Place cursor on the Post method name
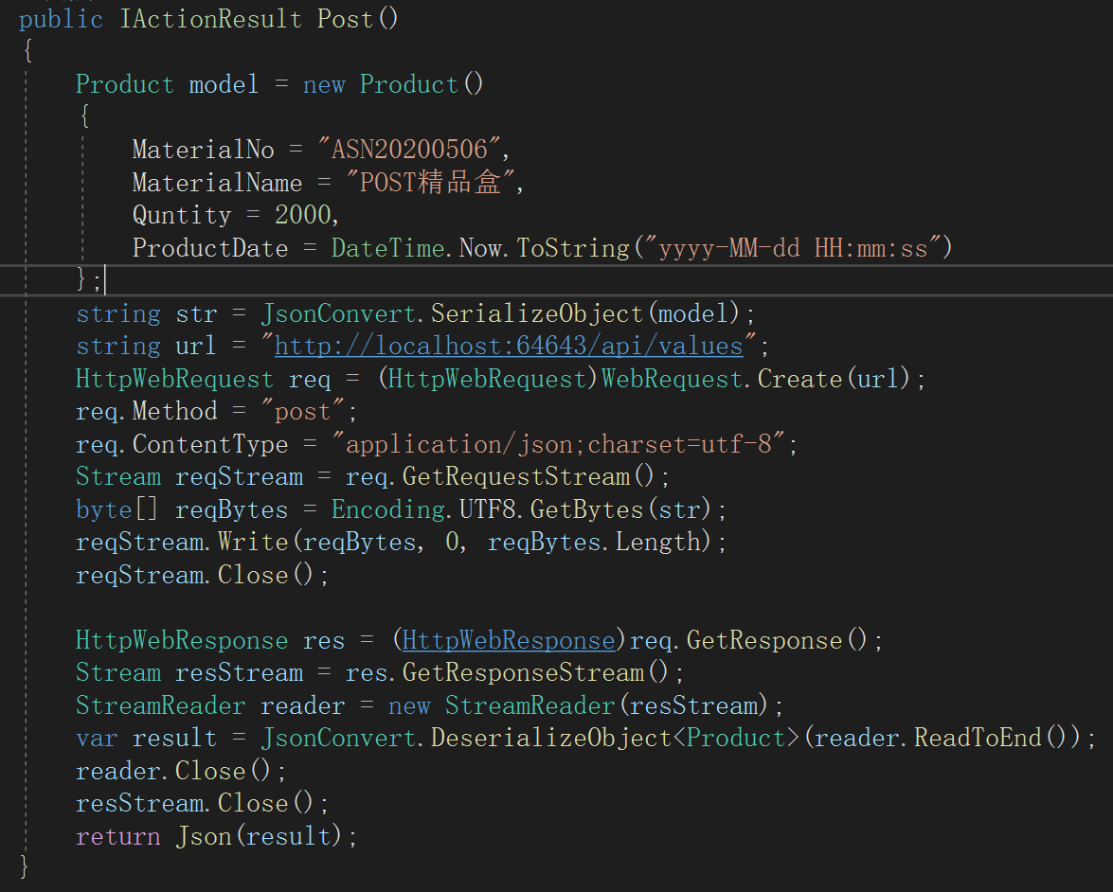 [342, 18]
